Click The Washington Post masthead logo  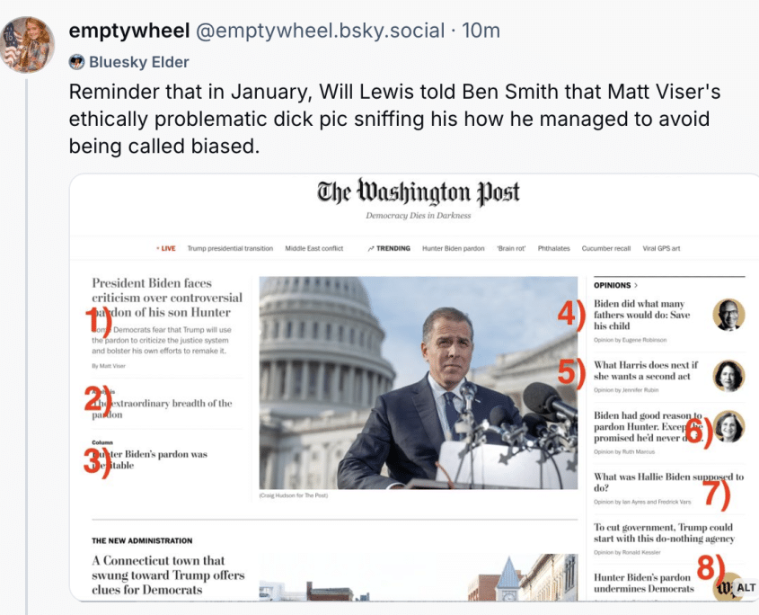[x=418, y=193]
